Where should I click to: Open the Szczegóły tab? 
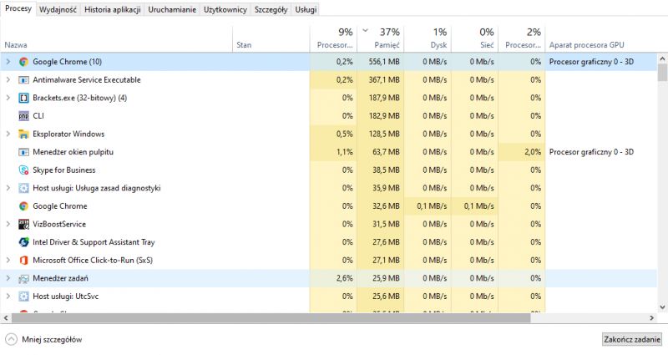pyautogui.click(x=271, y=9)
